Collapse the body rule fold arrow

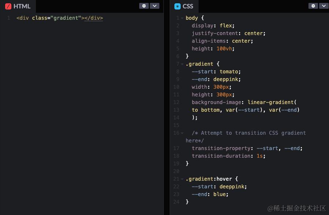point(182,18)
